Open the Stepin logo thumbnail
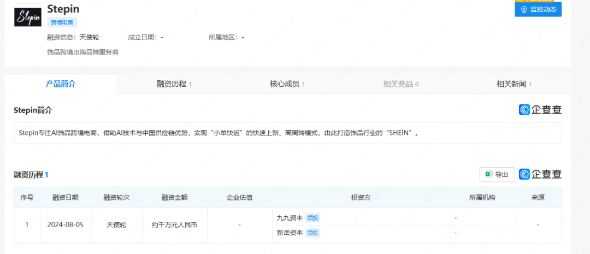The height and width of the screenshot is (254, 590). click(28, 17)
